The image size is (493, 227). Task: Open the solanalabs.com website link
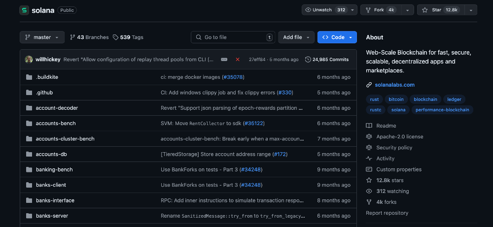tap(394, 85)
